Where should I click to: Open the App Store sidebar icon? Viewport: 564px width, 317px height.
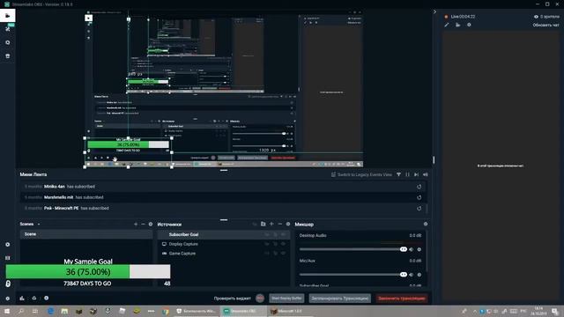tap(8, 56)
